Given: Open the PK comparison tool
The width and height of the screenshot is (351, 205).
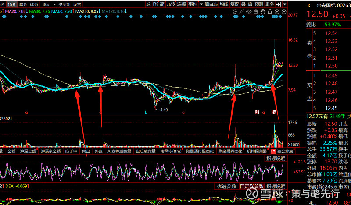Looking at the screenshot, I should 155,4.
